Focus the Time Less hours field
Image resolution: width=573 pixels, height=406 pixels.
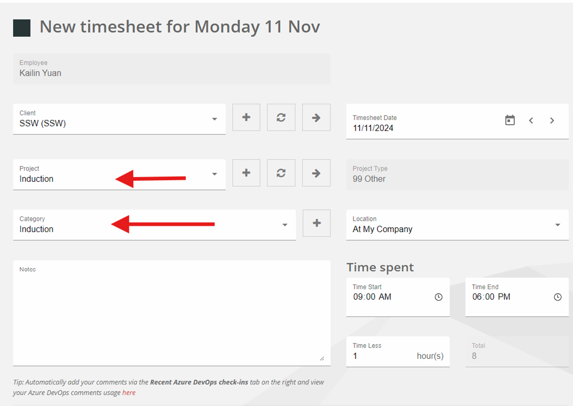click(398, 352)
